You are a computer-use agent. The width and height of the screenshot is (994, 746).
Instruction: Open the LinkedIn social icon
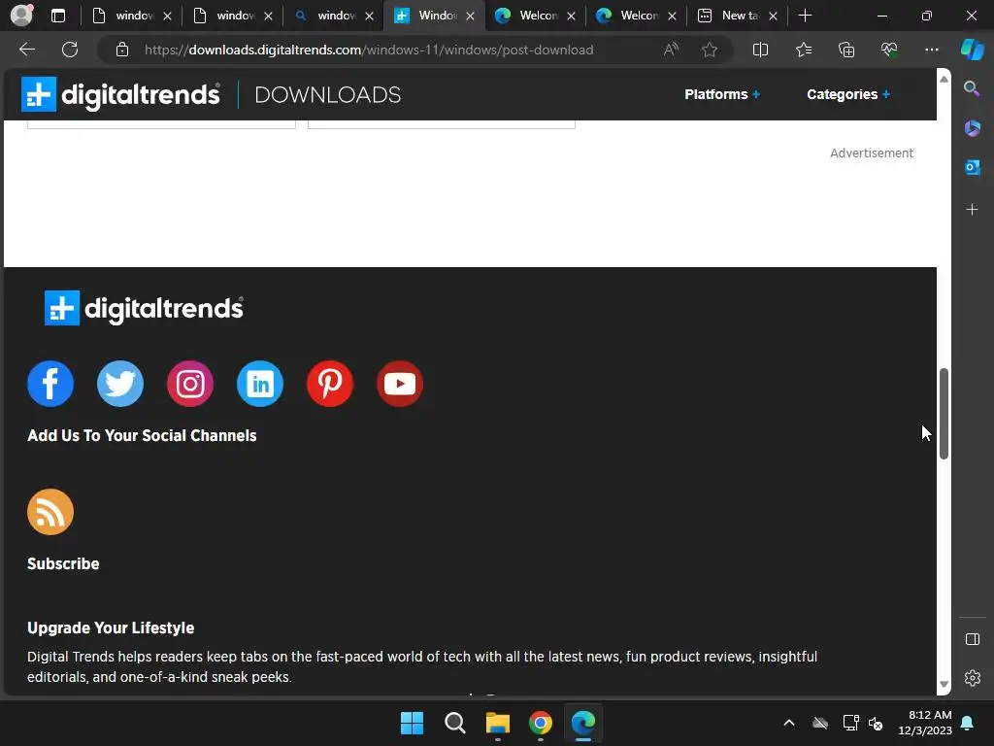(260, 384)
